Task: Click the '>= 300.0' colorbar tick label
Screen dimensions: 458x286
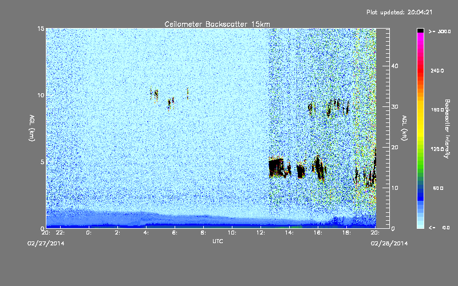Action: point(440,31)
